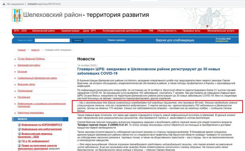Click info icon beside 'Всероссийская перепись населения'
Screen dimensions: 245x151
(x=19, y=134)
